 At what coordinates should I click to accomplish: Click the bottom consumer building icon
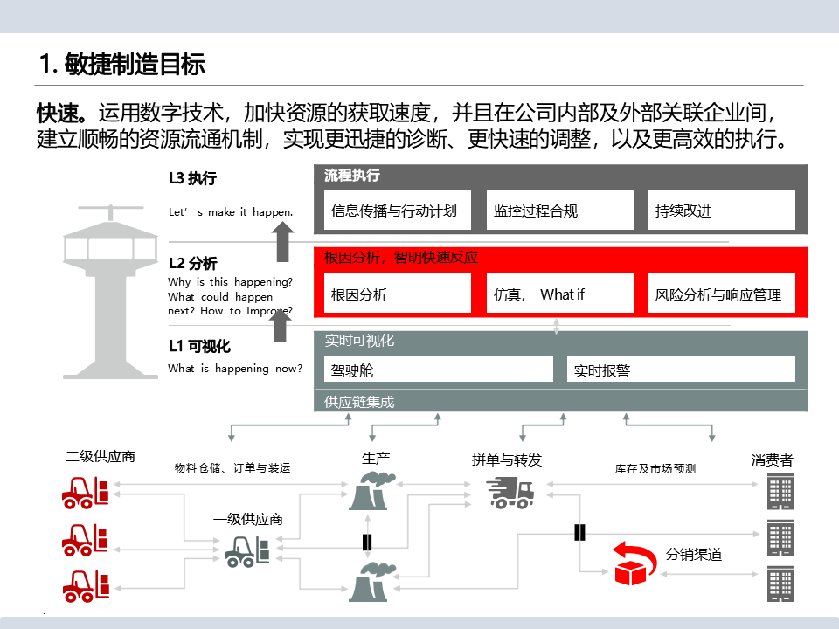point(780,584)
